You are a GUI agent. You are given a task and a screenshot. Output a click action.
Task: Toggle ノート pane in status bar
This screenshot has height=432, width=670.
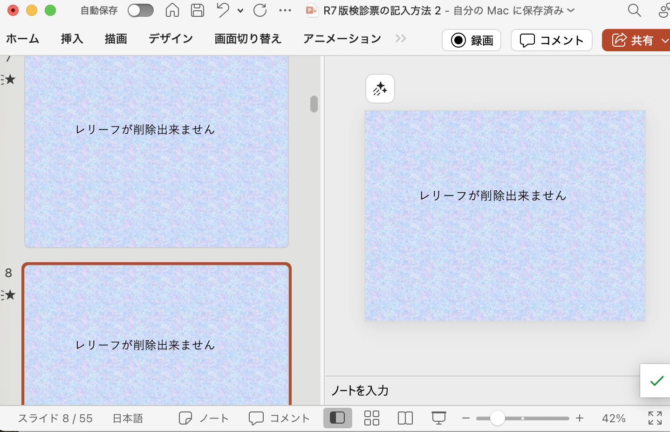(x=204, y=418)
